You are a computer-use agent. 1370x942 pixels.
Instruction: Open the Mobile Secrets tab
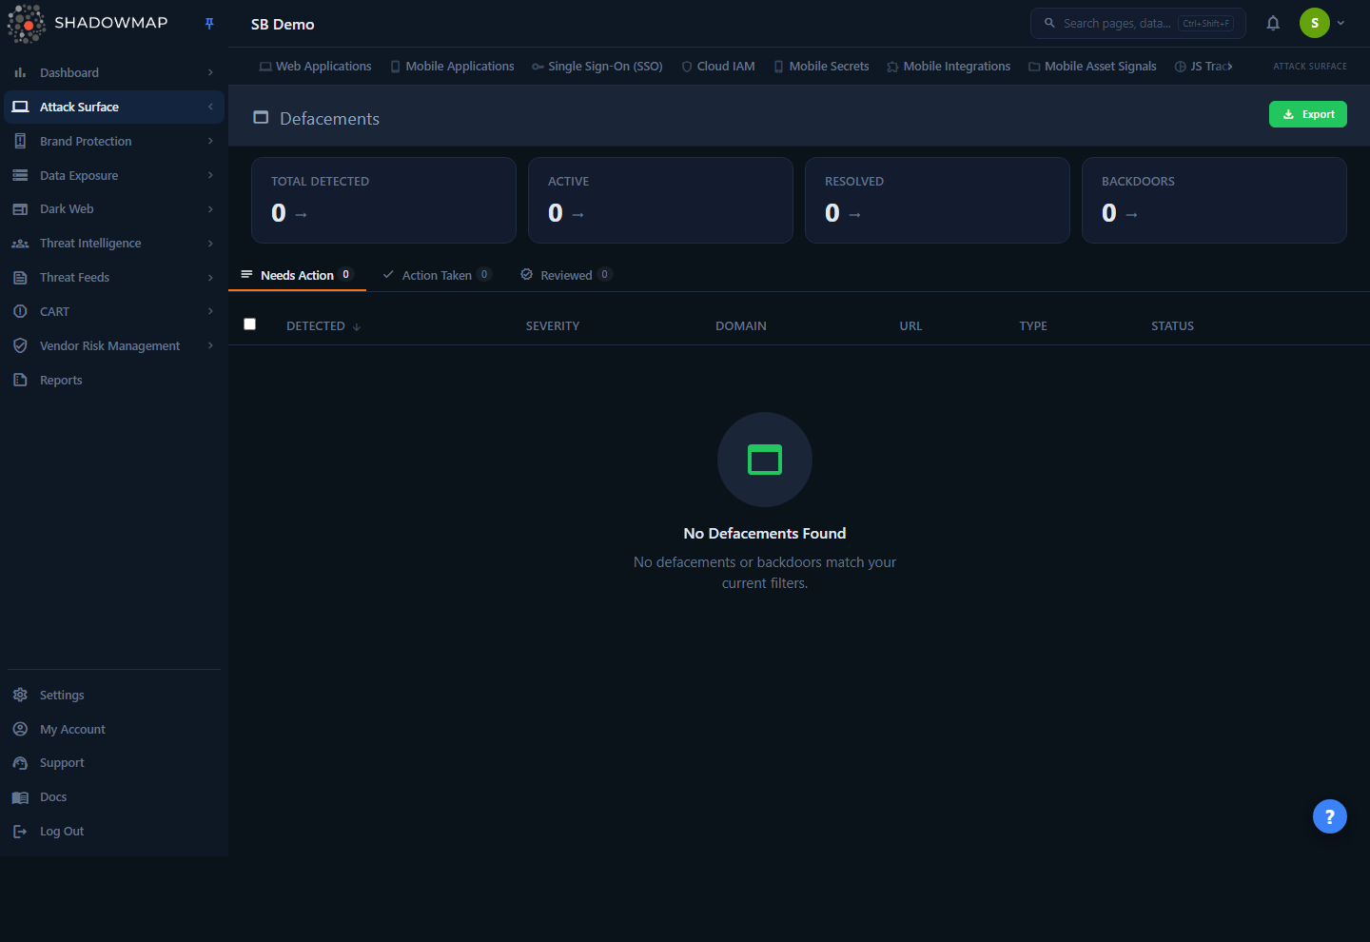point(821,67)
